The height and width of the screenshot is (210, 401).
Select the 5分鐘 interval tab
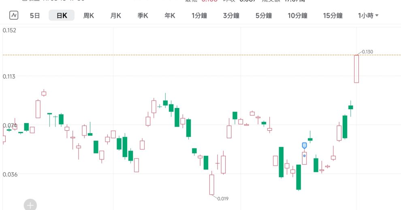pyautogui.click(x=263, y=16)
